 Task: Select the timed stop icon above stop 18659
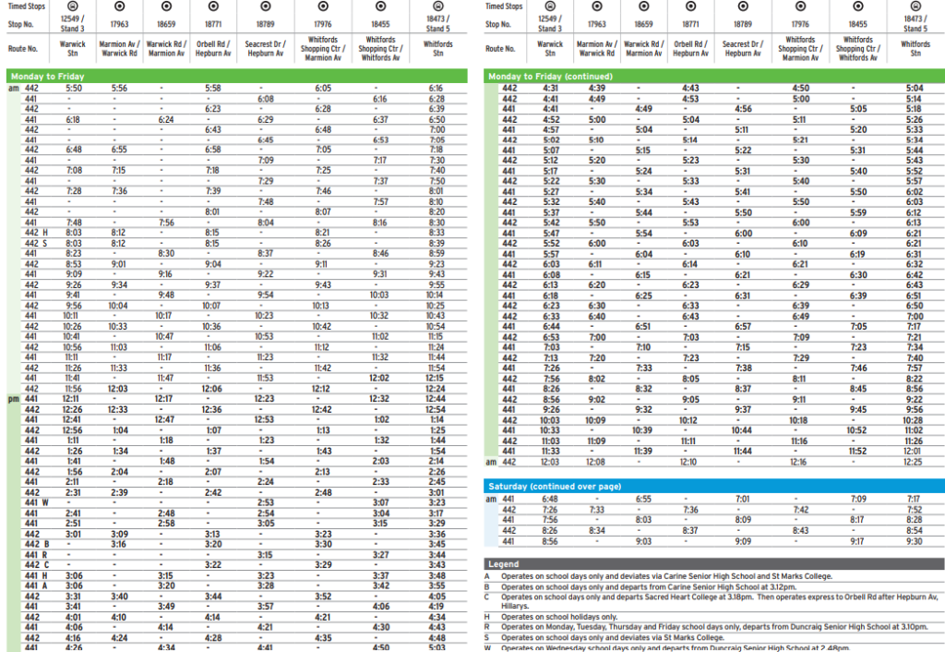coord(166,7)
